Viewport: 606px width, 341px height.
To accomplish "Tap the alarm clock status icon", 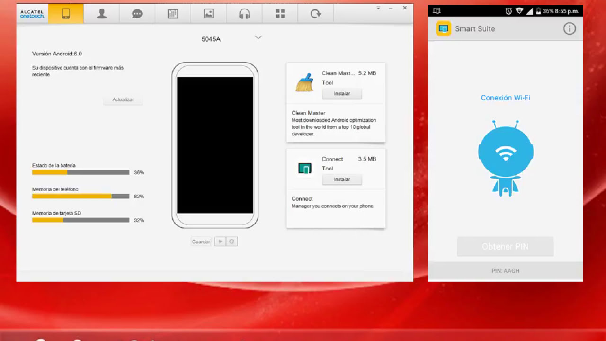I will pos(508,11).
